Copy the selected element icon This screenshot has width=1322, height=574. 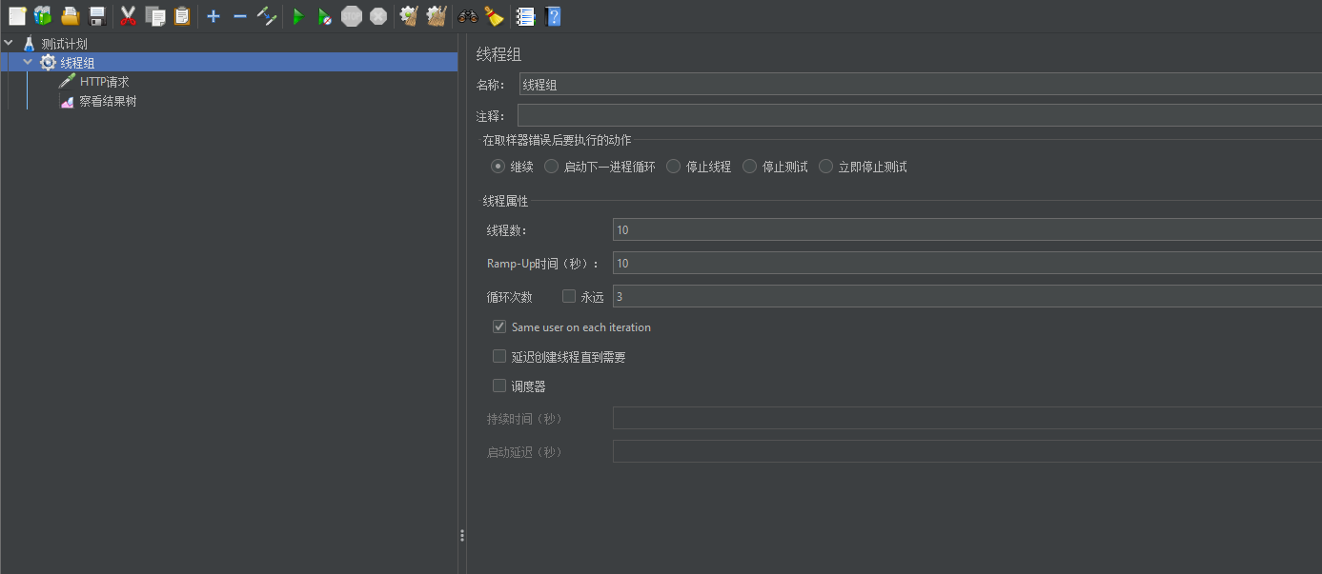click(155, 15)
